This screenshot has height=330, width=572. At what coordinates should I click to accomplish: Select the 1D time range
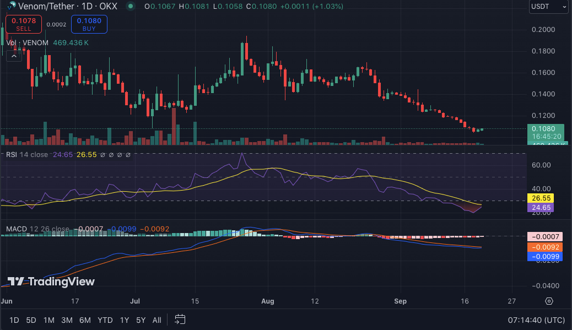tap(14, 320)
